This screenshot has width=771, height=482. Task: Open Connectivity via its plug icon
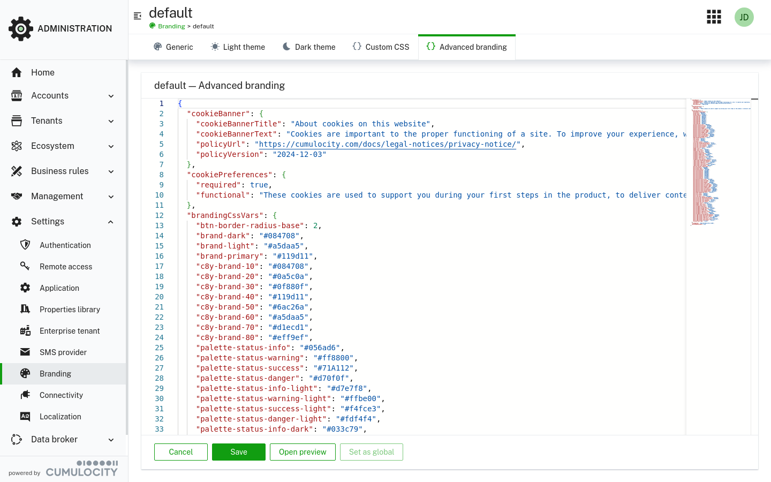click(x=25, y=395)
